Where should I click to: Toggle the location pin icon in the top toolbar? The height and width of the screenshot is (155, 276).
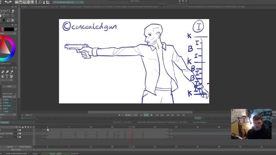32,2
